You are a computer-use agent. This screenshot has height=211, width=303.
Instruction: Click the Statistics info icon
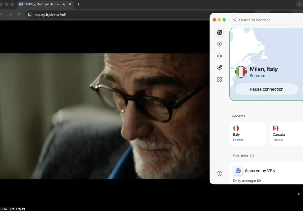[252, 156]
